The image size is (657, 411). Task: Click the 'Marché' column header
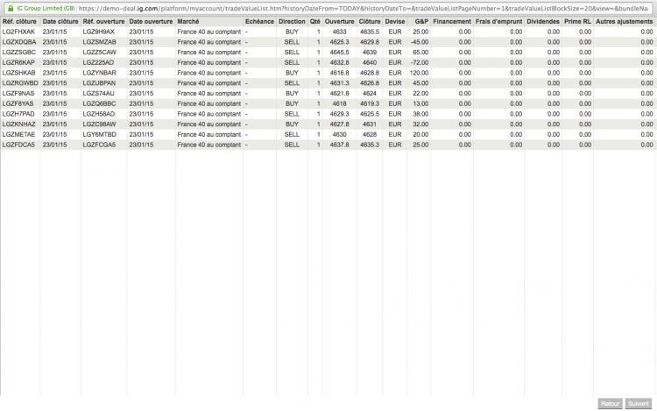point(188,21)
